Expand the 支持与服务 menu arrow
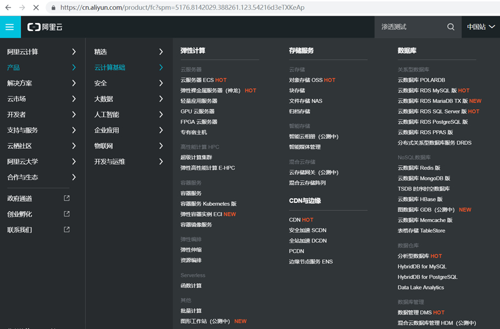 [x=74, y=130]
